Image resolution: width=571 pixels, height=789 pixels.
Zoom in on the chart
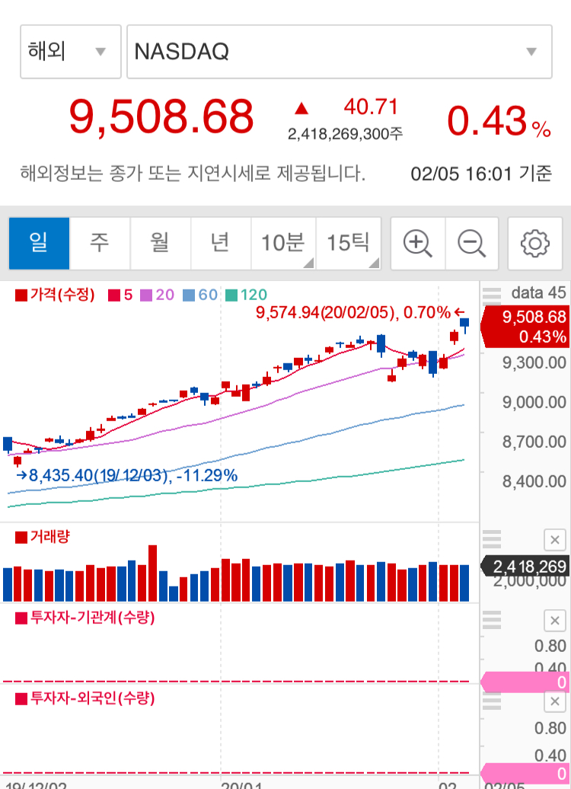tap(417, 244)
